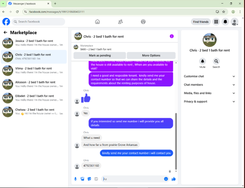Click the Find friends button
This screenshot has width=245, height=188.
(x=201, y=22)
